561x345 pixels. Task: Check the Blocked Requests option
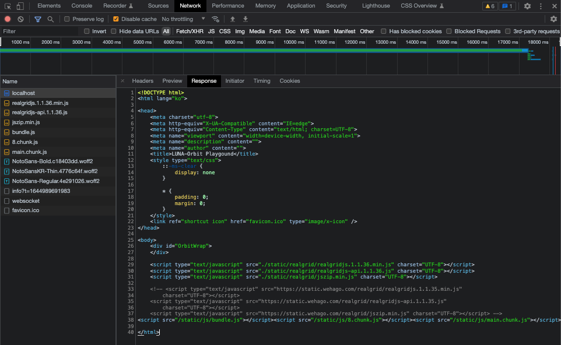point(448,31)
